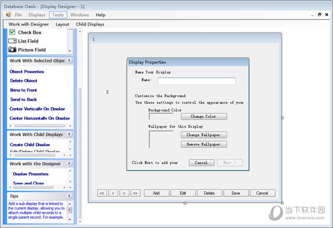Click the bottom-center resize handle of form

coord(185,203)
